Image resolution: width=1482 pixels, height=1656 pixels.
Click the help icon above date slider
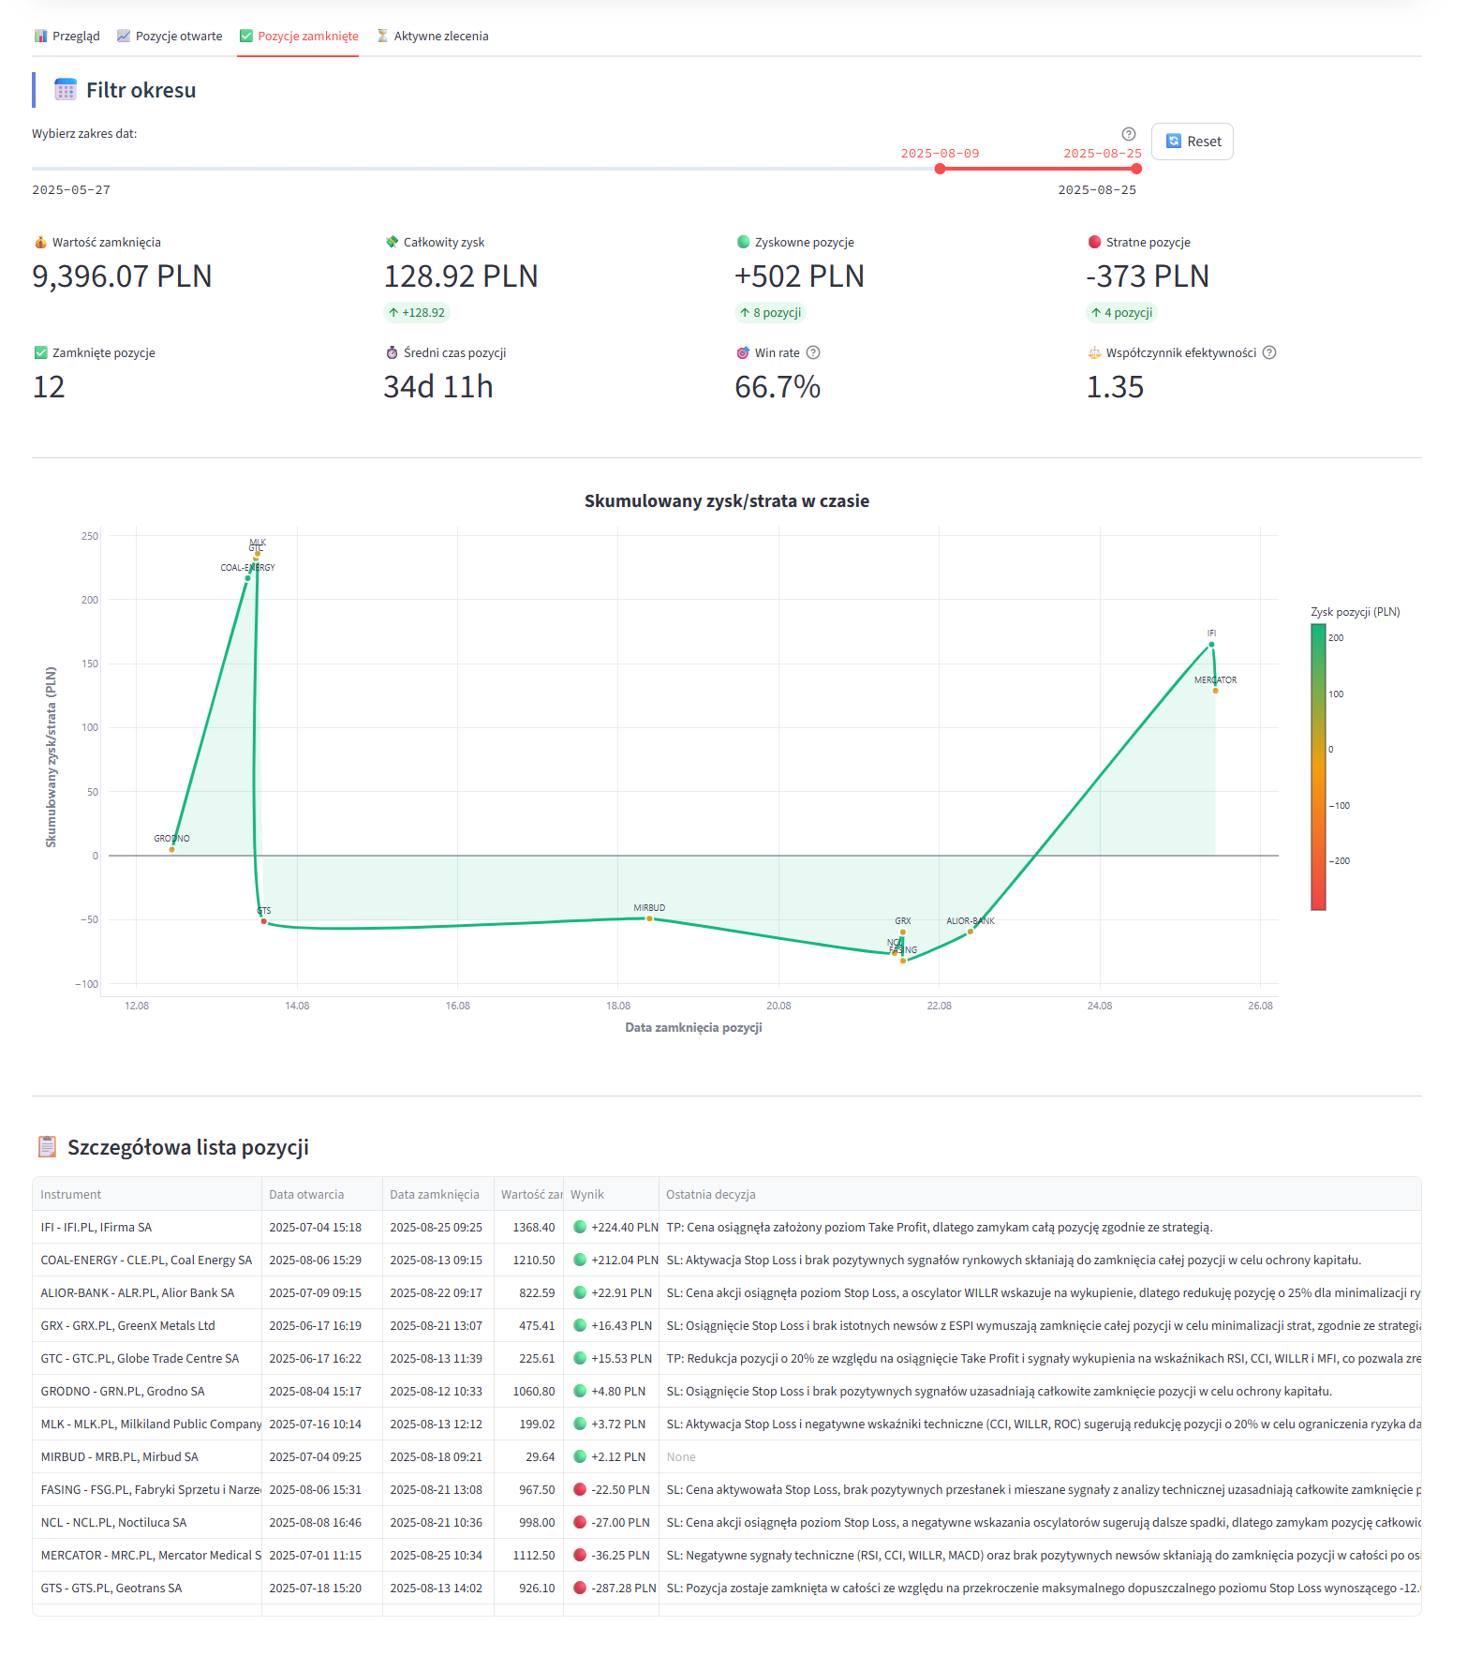tap(1129, 134)
